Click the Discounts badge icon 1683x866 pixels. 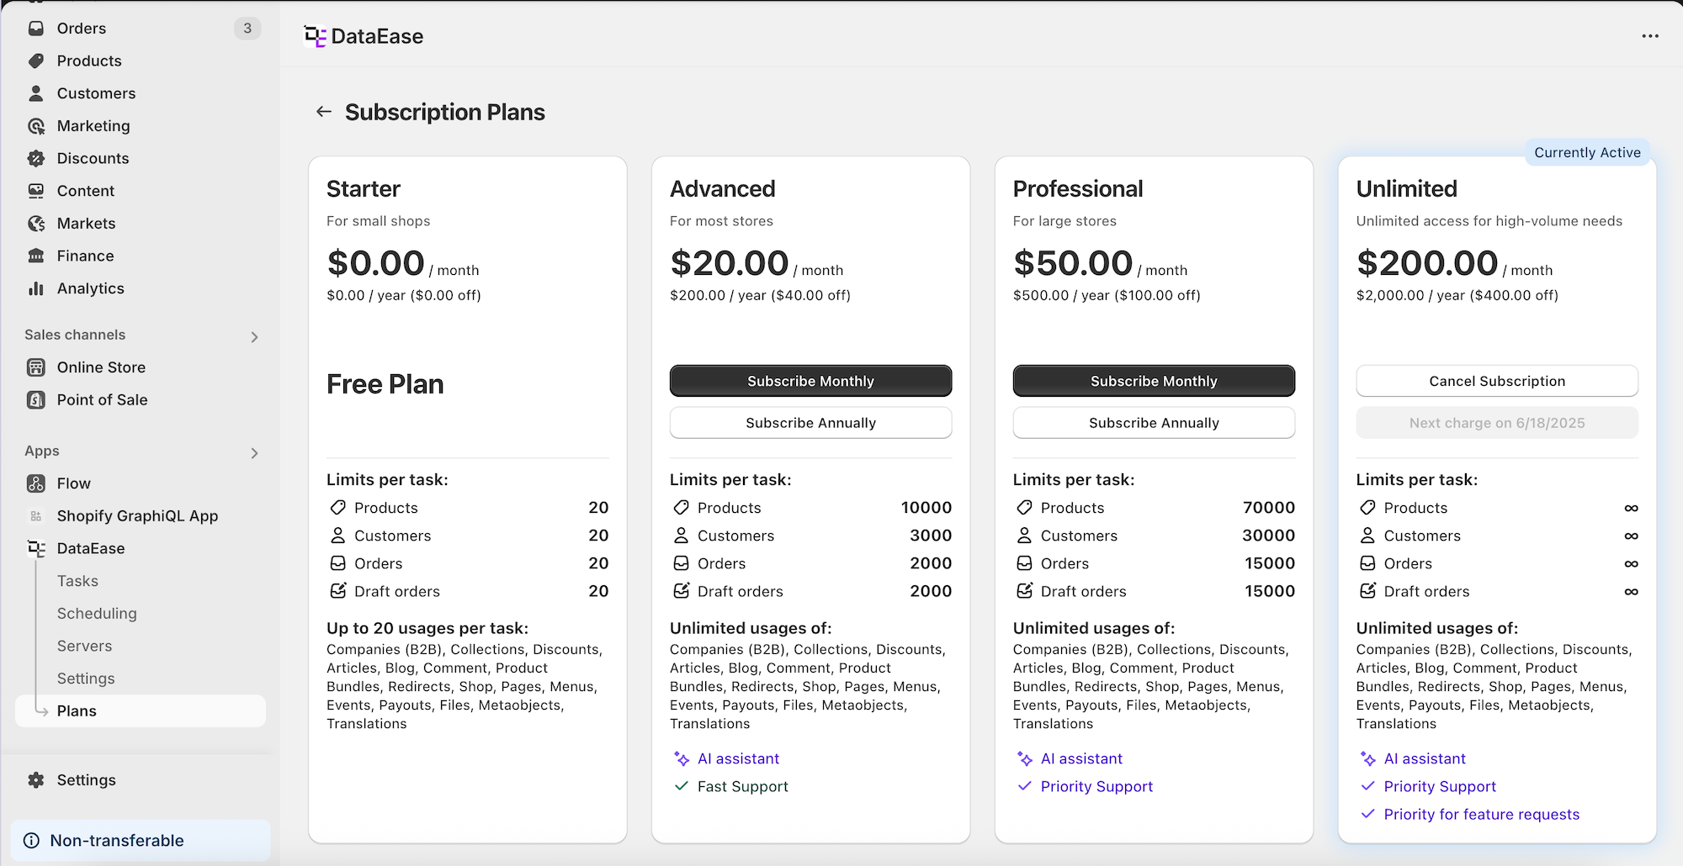click(x=36, y=158)
